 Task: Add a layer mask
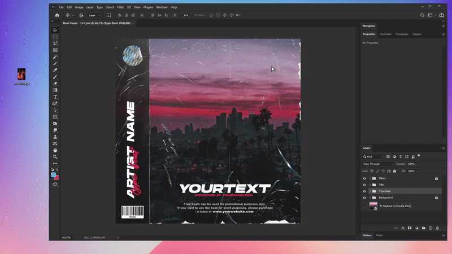pyautogui.click(x=410, y=228)
